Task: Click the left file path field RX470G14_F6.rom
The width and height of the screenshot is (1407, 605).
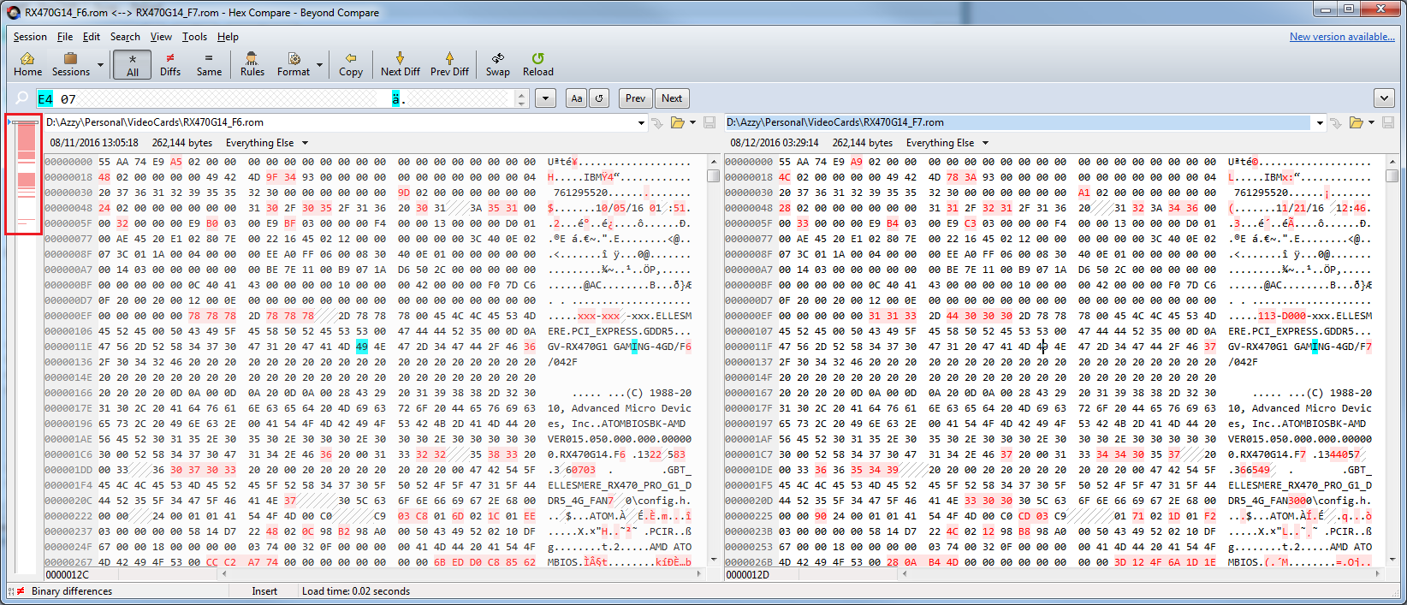Action: [x=339, y=122]
